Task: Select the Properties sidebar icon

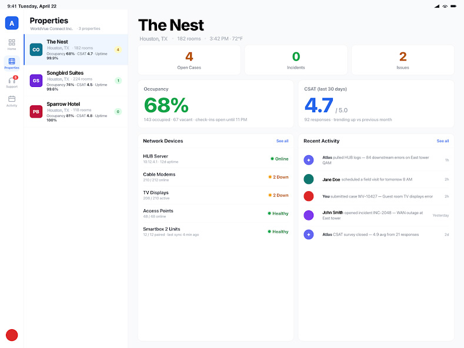Action: 12,63
